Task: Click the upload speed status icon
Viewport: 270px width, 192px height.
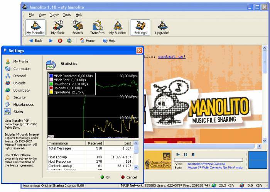Action: tap(242, 185)
